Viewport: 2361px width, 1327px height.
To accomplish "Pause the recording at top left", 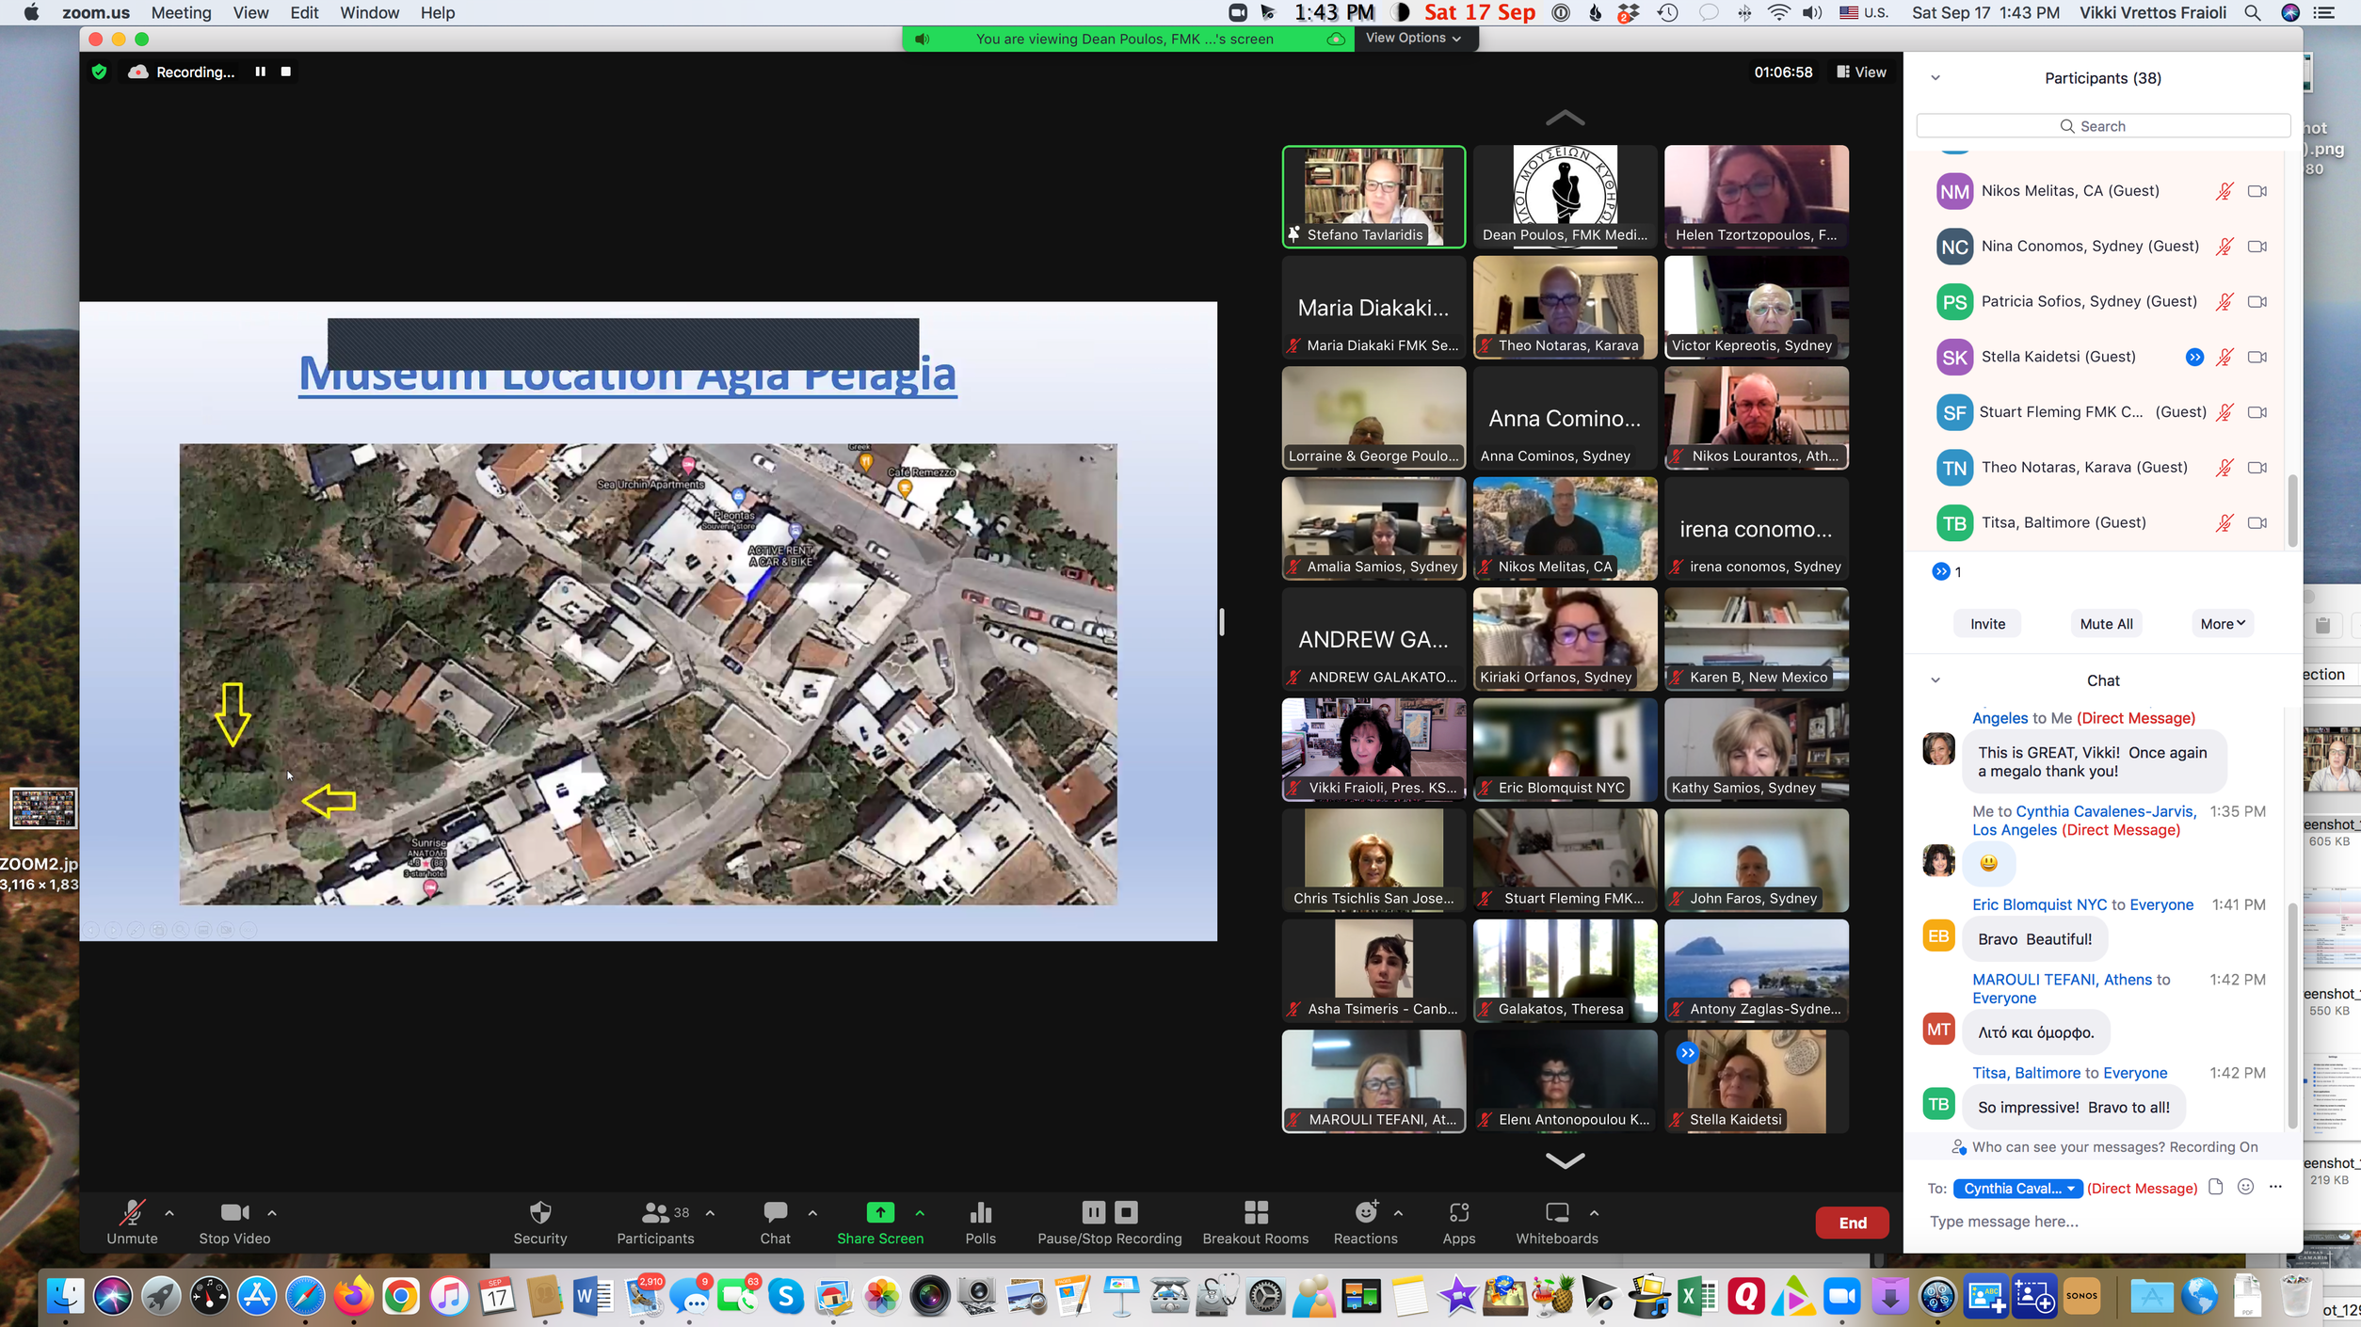I will coord(260,72).
